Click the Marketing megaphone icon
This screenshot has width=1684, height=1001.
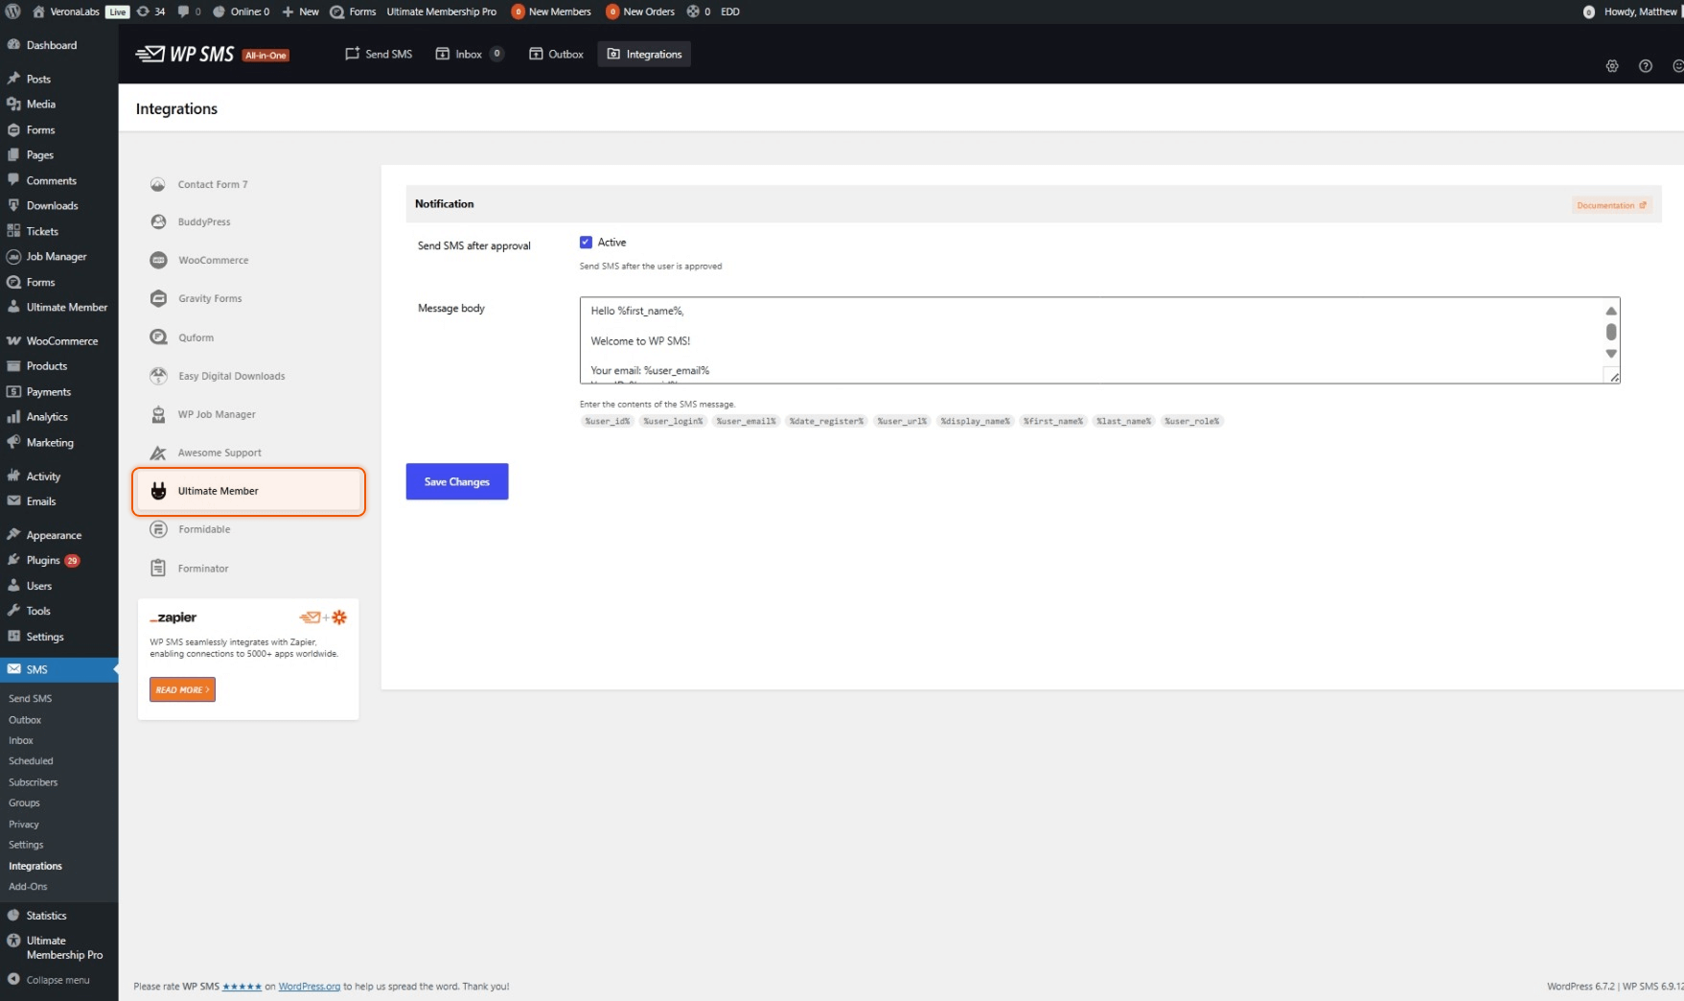pyautogui.click(x=13, y=442)
